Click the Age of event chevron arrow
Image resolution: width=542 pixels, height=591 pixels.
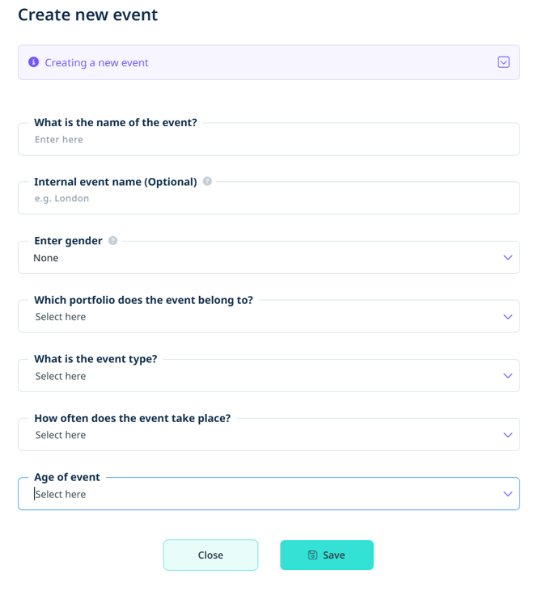pos(508,494)
